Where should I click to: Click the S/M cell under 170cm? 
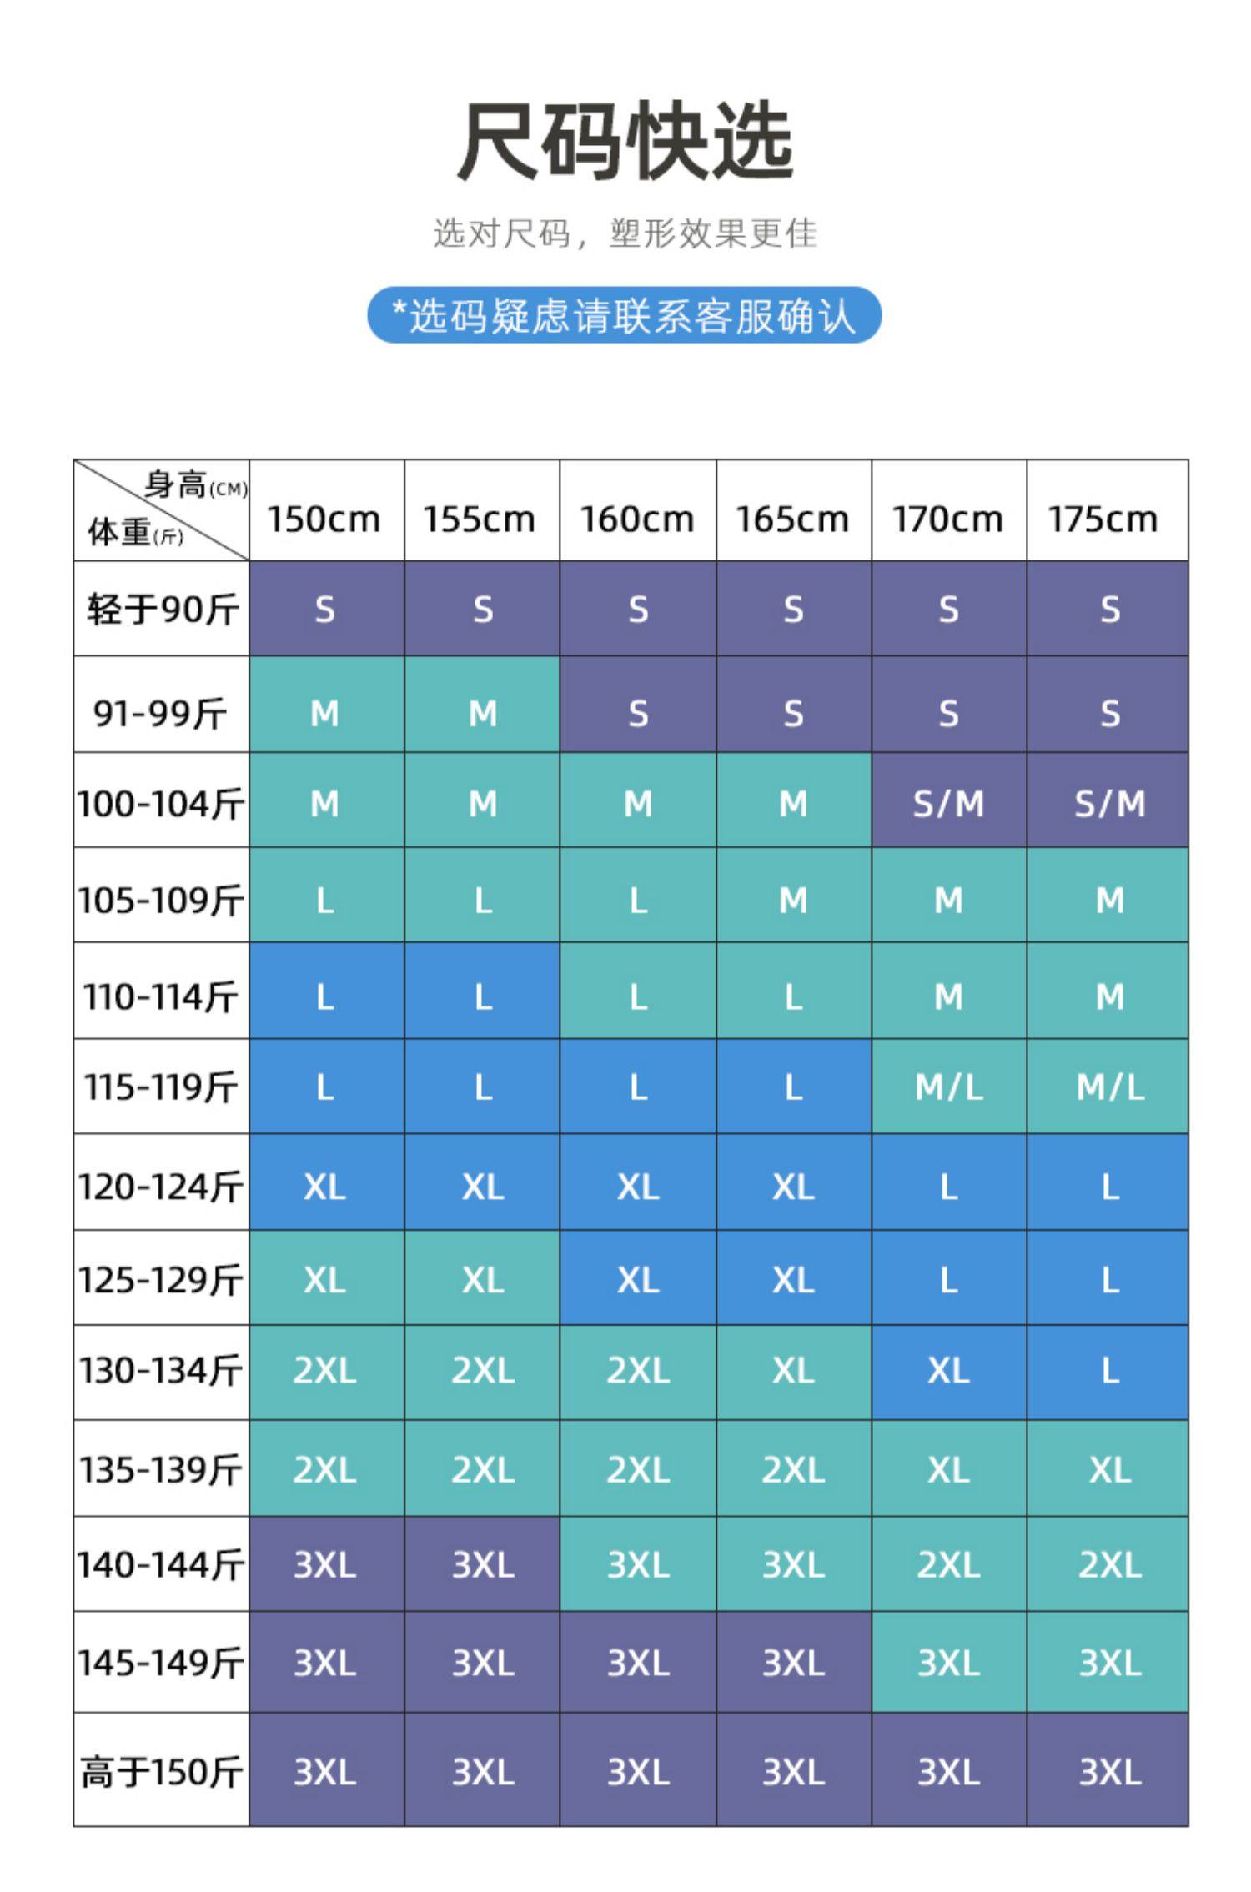click(948, 804)
